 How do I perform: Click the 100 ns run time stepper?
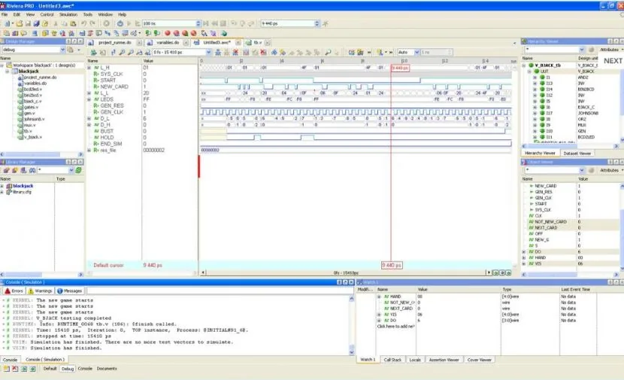[x=198, y=23]
